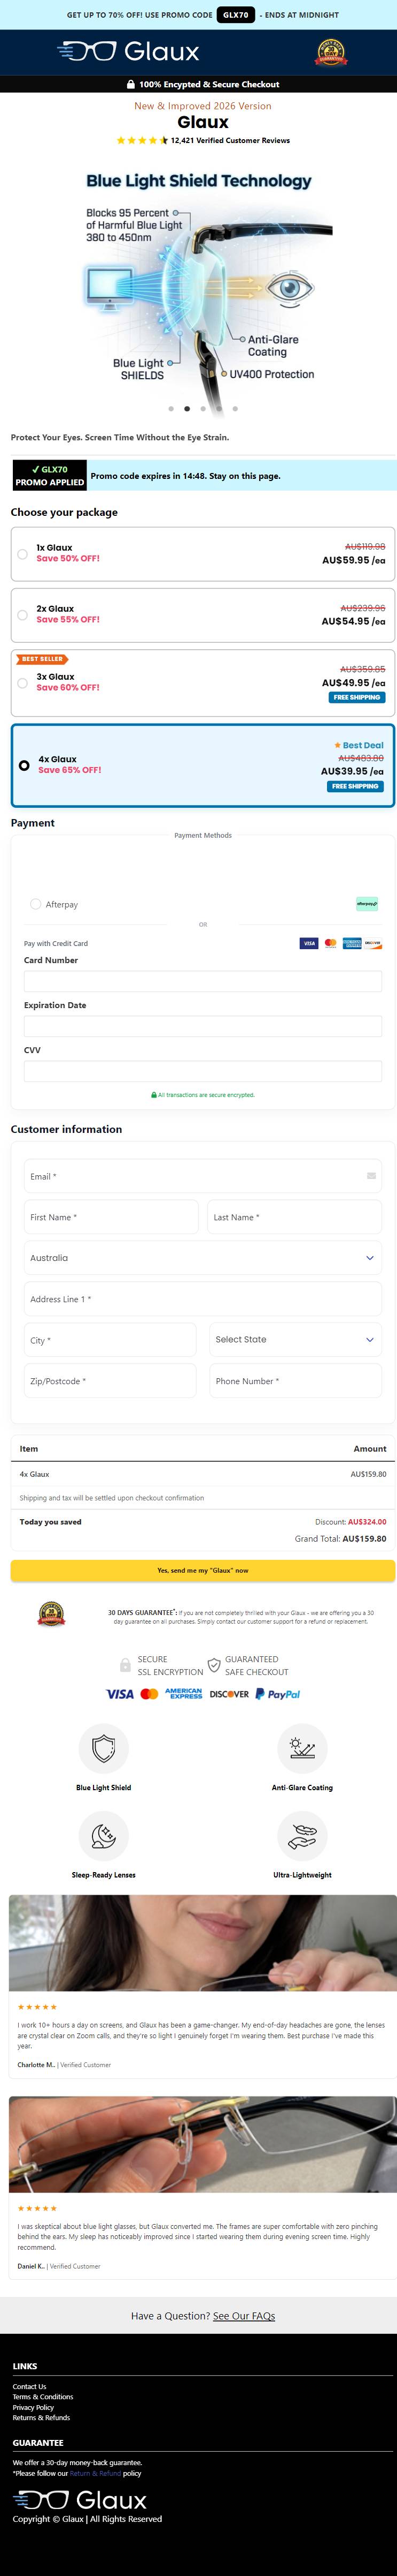This screenshot has height=2576, width=397.
Task: Click the green lock icon by secure transactions note
Action: pyautogui.click(x=153, y=1095)
